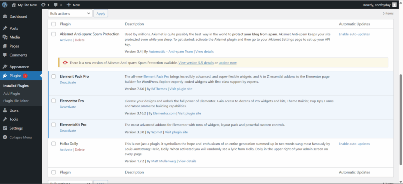
Task: Click the update now link for Akismet
Action: coord(228,63)
